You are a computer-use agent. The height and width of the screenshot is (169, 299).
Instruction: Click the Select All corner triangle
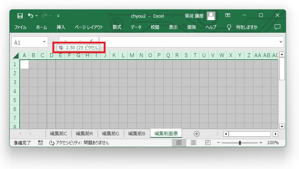pos(16,55)
